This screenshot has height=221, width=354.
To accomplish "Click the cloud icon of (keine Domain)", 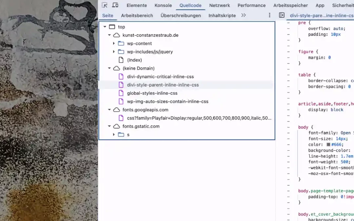I will point(116,68).
